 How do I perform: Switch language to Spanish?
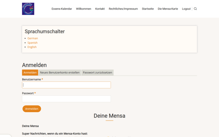tap(32, 43)
